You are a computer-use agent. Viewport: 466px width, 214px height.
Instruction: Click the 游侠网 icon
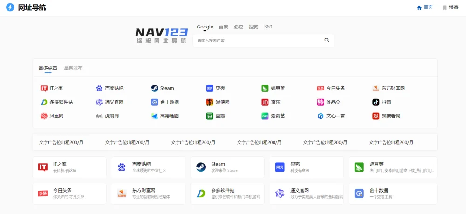pos(210,102)
